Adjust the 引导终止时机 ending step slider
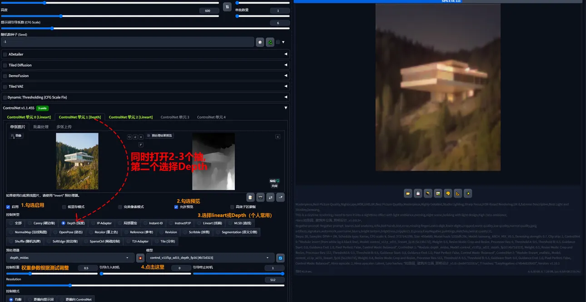The width and height of the screenshot is (586, 302). [238, 273]
